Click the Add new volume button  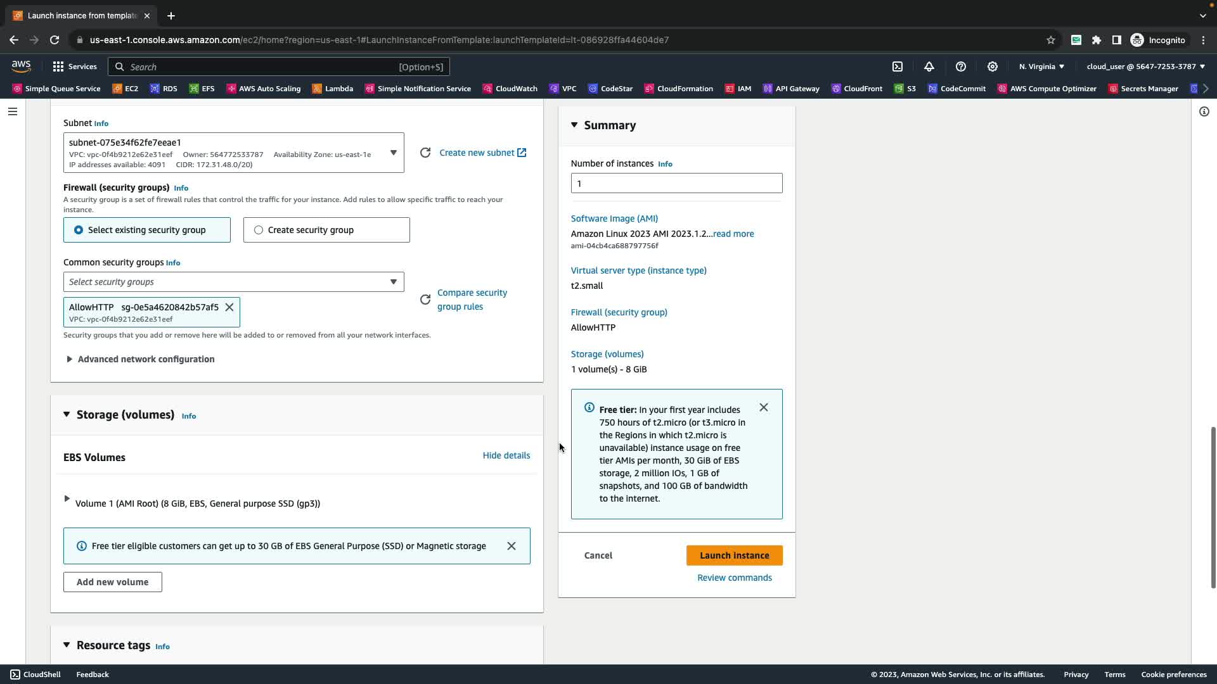coord(112,582)
